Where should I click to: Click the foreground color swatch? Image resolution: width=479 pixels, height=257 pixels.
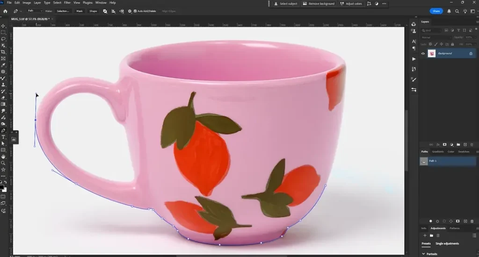(2, 187)
